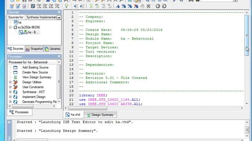
Task: Expand the Design Utilities process
Action: point(10,82)
